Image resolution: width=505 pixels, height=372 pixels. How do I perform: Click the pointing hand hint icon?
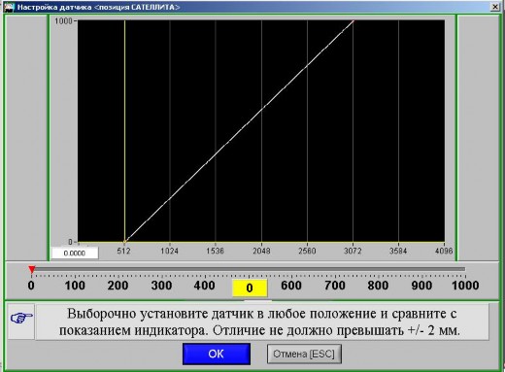tap(21, 318)
